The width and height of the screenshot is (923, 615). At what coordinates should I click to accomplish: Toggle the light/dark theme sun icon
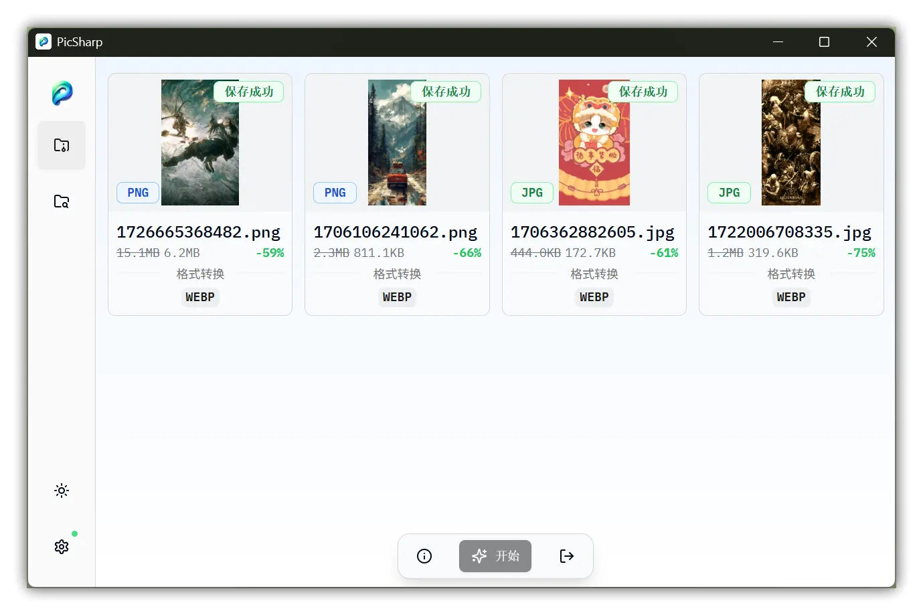(62, 491)
